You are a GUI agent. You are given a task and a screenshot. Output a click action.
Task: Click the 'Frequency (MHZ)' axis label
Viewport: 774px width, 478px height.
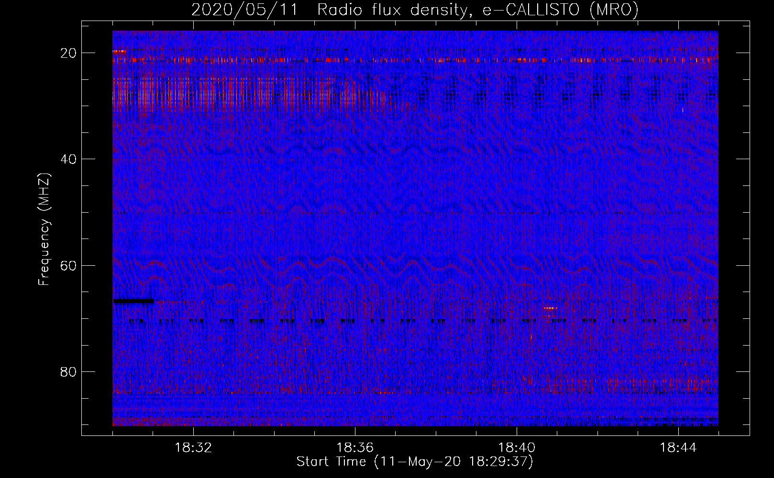click(44, 229)
